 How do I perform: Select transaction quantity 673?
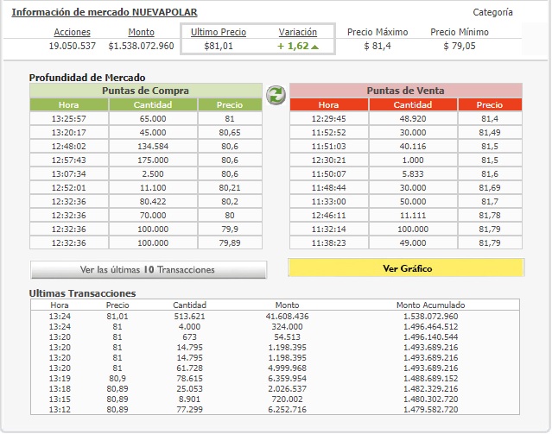[189, 337]
